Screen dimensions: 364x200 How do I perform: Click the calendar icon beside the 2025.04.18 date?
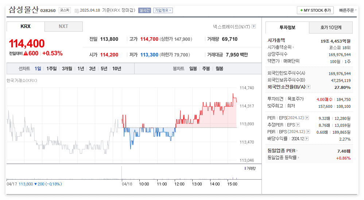click(77, 11)
